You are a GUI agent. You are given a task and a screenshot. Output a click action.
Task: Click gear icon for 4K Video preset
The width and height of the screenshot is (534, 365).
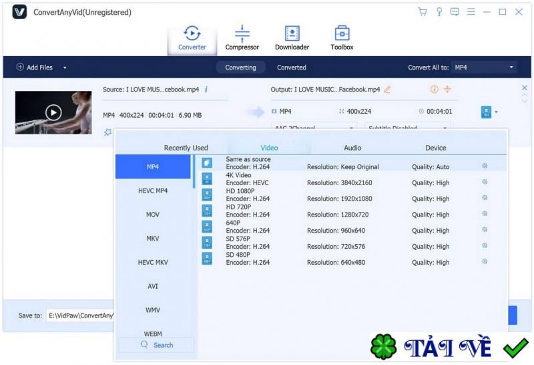click(x=485, y=182)
